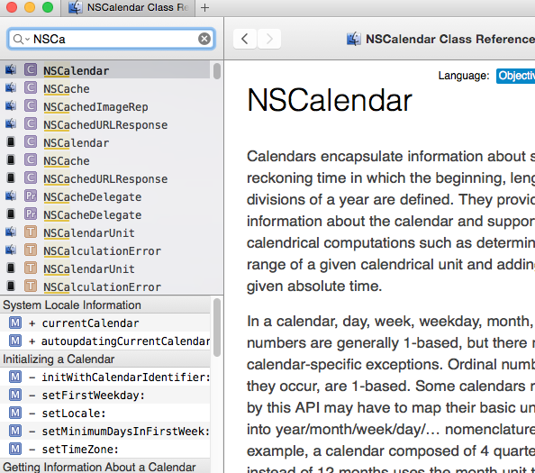The height and width of the screenshot is (473, 535).
Task: Go forward with the right chevron button
Action: [269, 39]
